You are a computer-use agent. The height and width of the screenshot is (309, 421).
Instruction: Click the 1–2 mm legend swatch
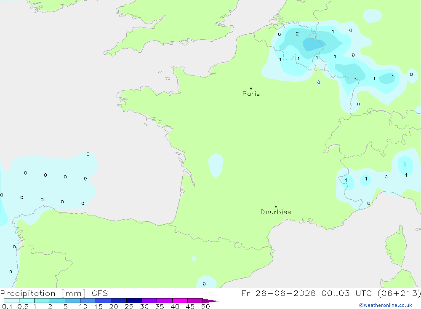[x=42, y=301]
